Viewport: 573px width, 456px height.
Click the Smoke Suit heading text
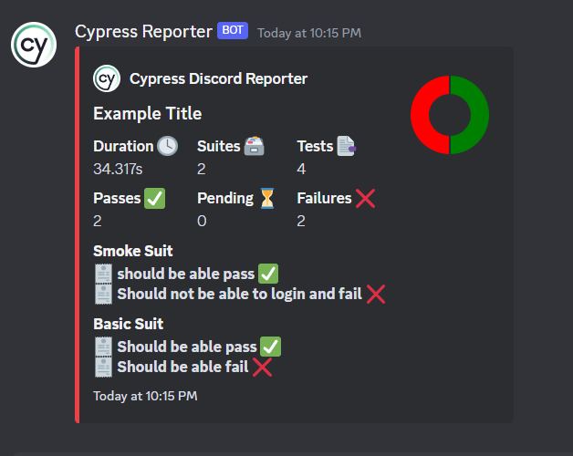point(133,251)
